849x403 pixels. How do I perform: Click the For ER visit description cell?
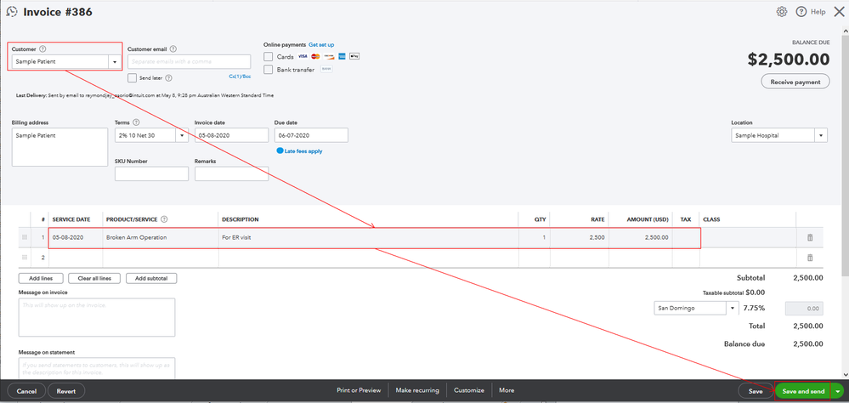pos(369,237)
